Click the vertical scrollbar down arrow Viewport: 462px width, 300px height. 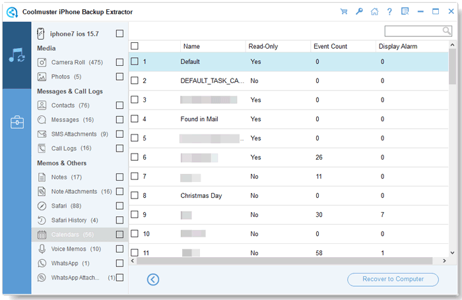click(x=452, y=253)
